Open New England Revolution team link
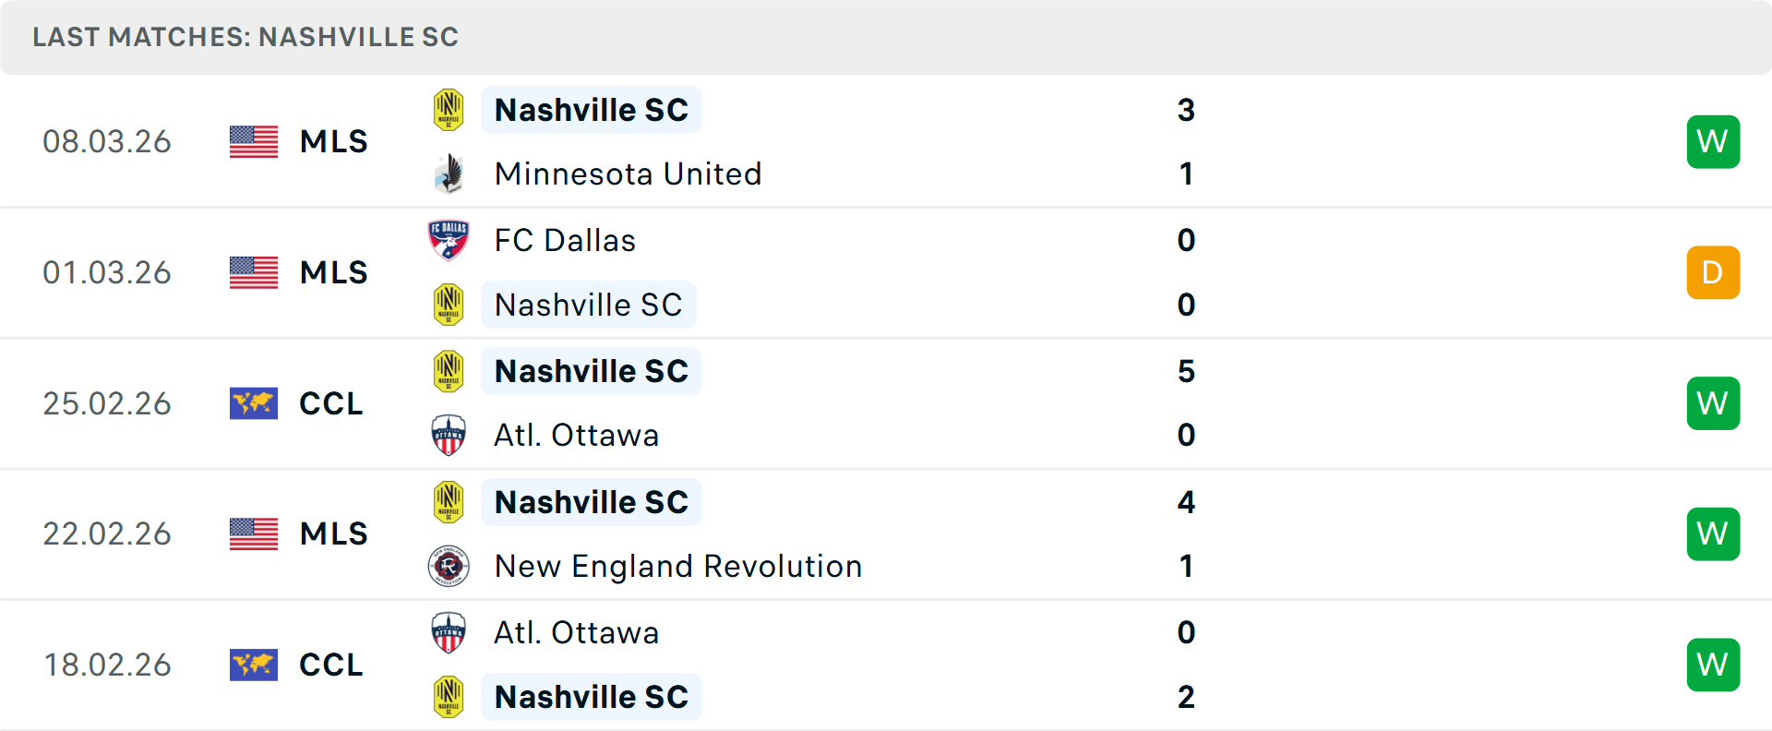This screenshot has height=731, width=1772. coord(678,566)
